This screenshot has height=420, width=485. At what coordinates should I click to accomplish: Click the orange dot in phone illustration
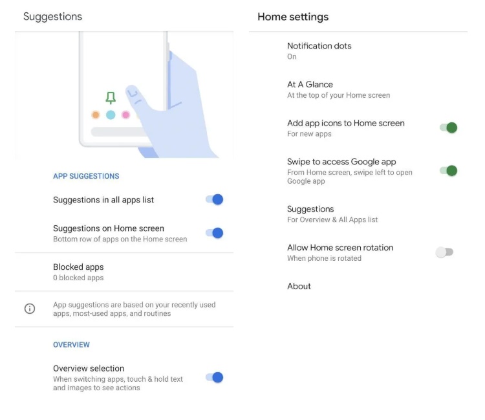(96, 115)
